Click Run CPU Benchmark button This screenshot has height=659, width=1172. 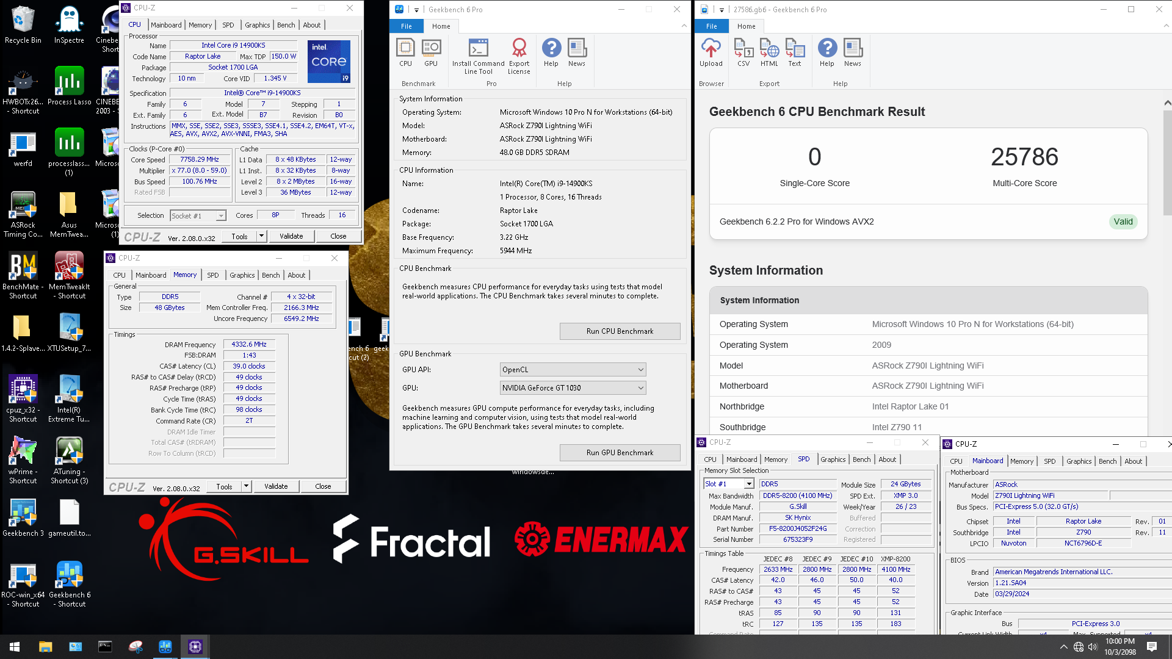[620, 331]
